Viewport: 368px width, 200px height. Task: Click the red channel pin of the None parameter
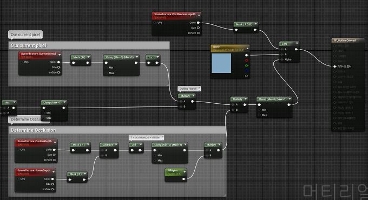(x=246, y=61)
